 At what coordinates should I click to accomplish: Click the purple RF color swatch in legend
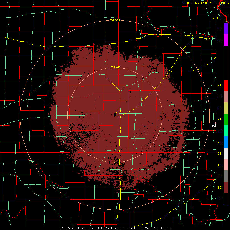point(226,29)
